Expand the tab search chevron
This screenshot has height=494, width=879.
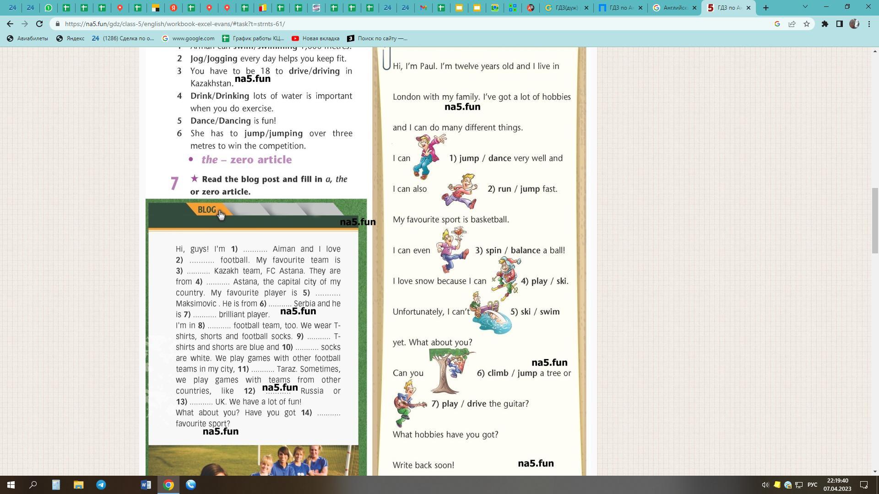click(x=805, y=7)
